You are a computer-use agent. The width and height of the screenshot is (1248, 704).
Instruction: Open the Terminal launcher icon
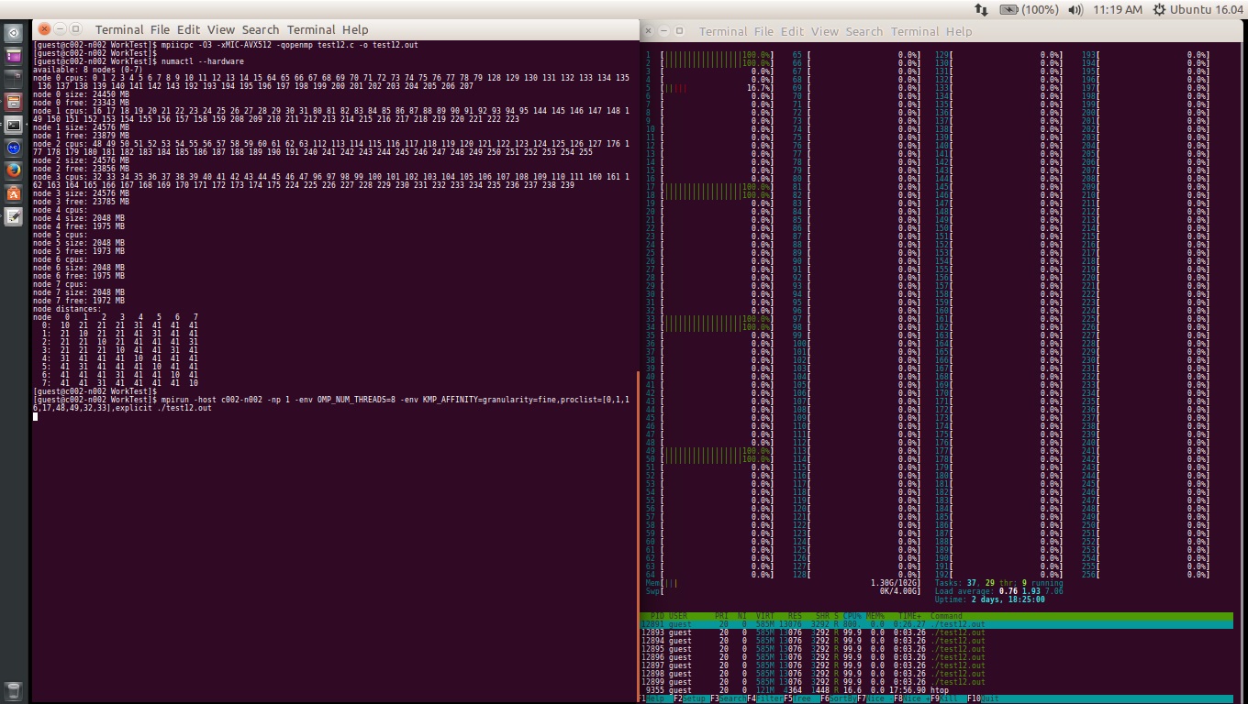(x=14, y=125)
